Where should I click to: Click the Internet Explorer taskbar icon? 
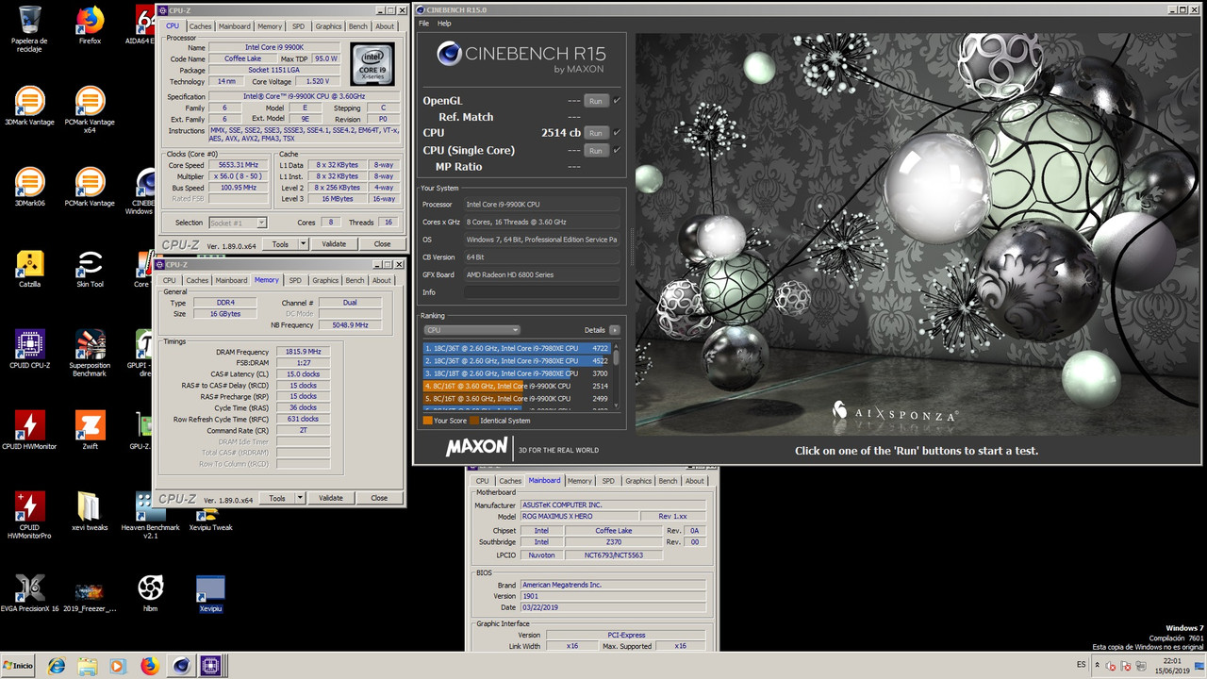[57, 666]
